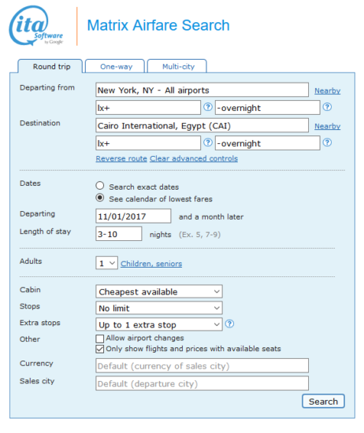Screen dimensions: 364x433
Task: Click the Clear advanced controls link
Action: 194,158
